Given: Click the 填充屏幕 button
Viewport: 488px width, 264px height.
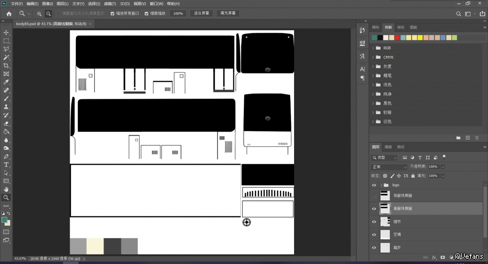Looking at the screenshot, I should [x=228, y=13].
